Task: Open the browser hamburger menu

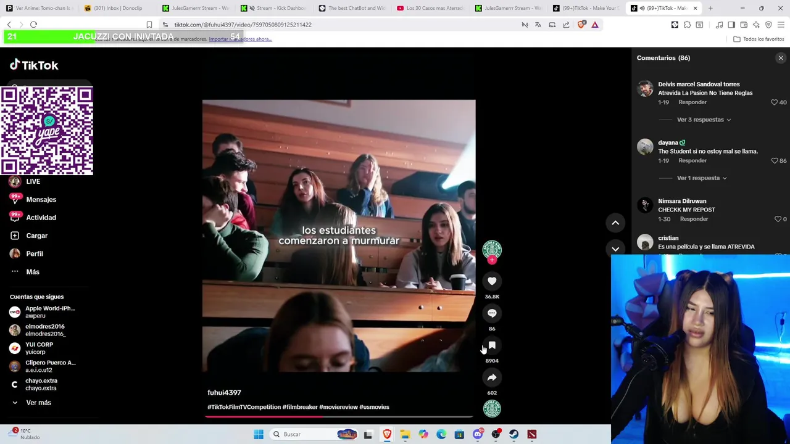Action: [x=781, y=25]
